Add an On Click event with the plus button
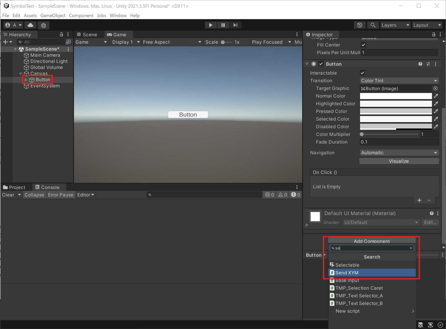Image resolution: width=446 pixels, height=329 pixels. [419, 200]
